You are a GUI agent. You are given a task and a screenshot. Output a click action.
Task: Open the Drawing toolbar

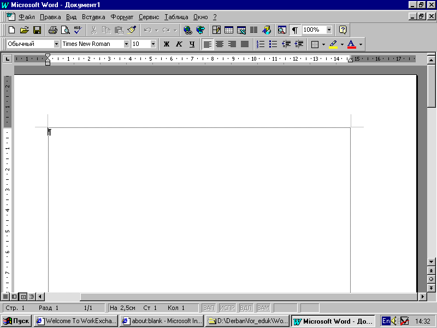pyautogui.click(x=267, y=30)
